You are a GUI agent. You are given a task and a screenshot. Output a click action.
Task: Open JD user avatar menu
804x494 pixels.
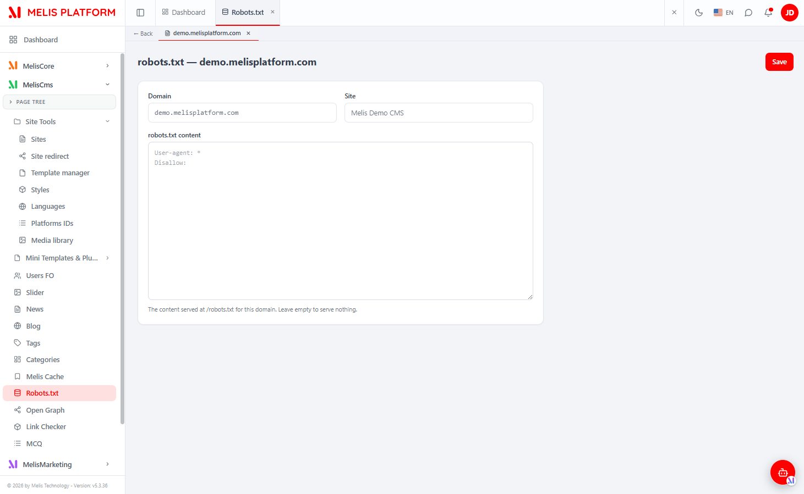(790, 13)
